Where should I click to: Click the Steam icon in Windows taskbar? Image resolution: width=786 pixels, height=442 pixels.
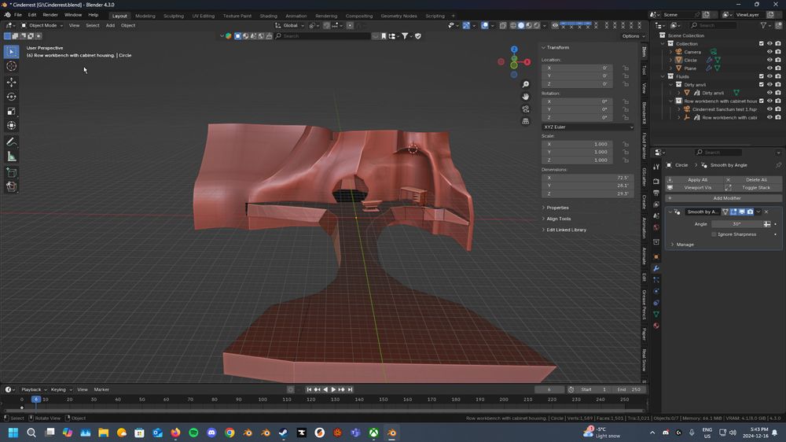click(x=284, y=433)
